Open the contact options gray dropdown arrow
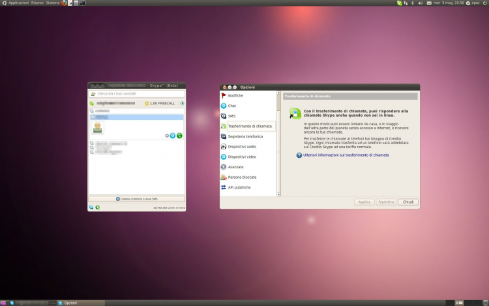Image resolution: width=489 pixels, height=306 pixels. coord(167,136)
